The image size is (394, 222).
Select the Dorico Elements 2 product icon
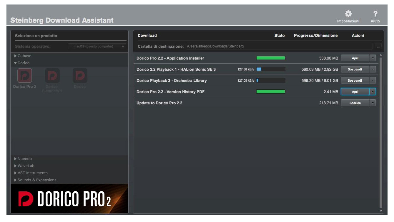pos(52,76)
